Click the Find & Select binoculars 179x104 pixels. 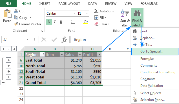[x=137, y=13]
